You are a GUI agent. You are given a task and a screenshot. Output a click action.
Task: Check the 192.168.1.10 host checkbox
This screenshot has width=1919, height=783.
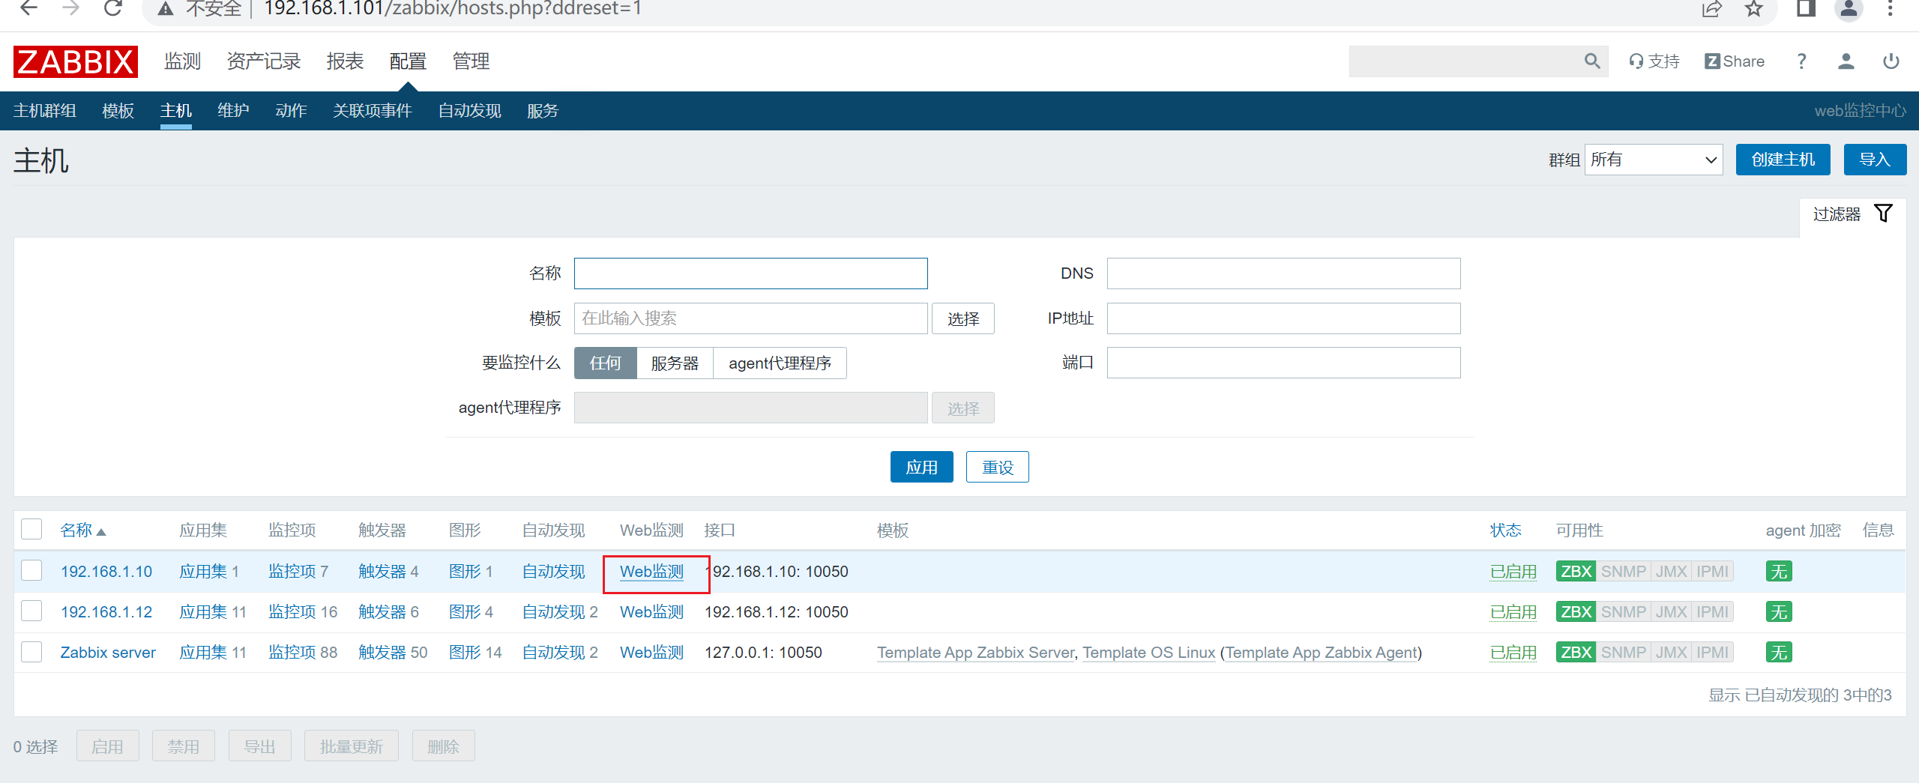31,571
